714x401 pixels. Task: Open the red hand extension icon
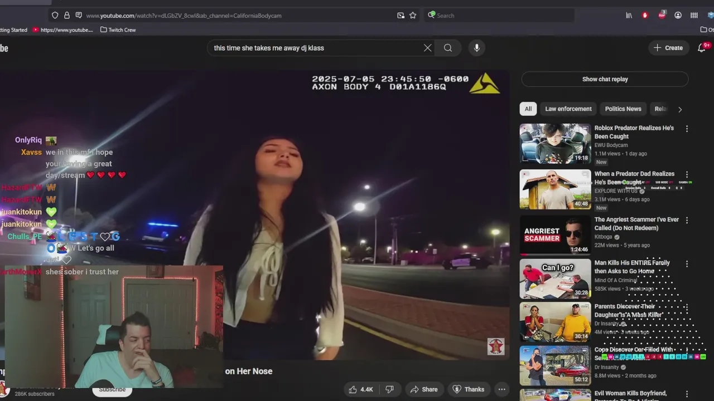coord(645,16)
